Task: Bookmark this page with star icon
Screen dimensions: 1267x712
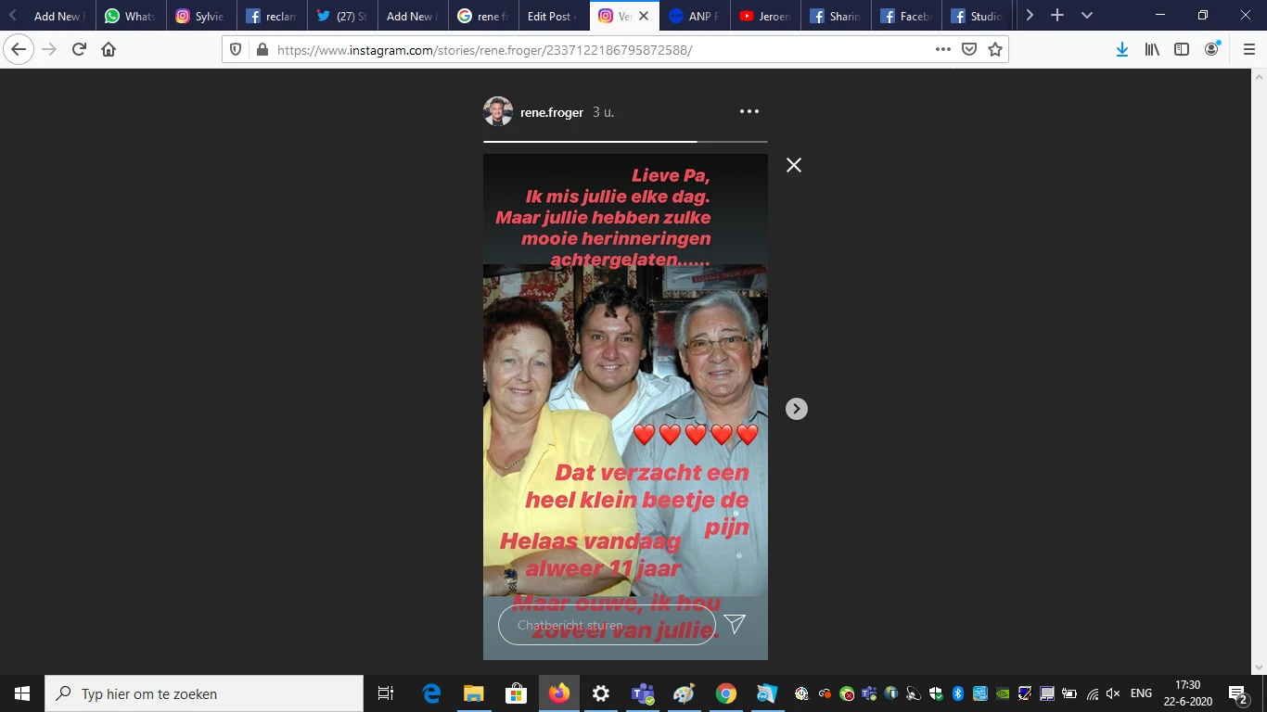Action: pos(995,50)
